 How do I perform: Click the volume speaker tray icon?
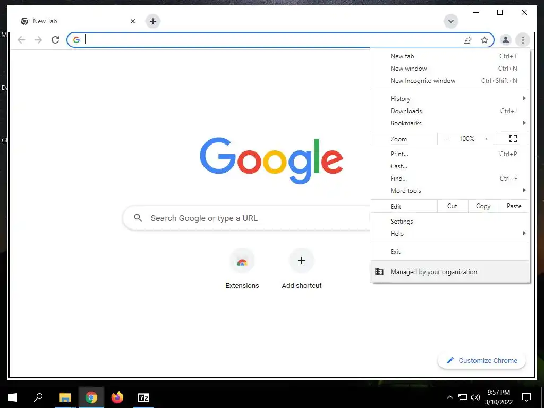click(x=475, y=397)
